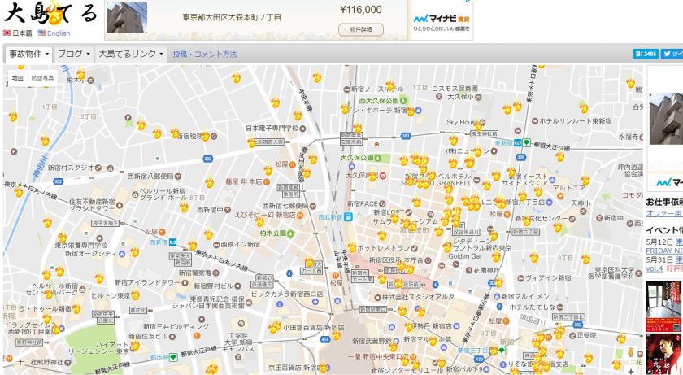Click the flame marker above 日本電子専門学校
683x375 pixels.
[298, 115]
